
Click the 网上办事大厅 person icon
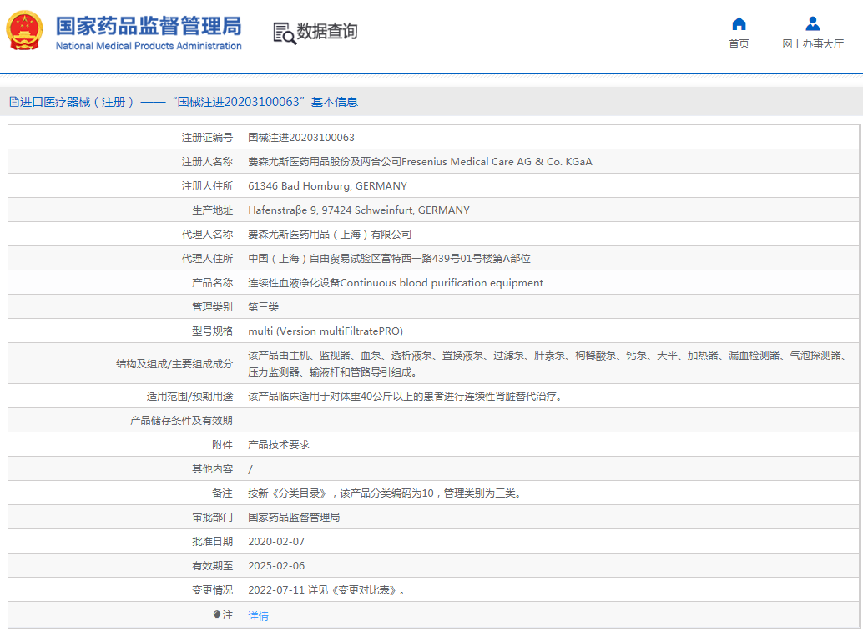812,23
